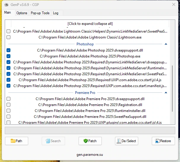Select Photoshop 2025\Photoshop.exe path text

(x=90, y=56)
